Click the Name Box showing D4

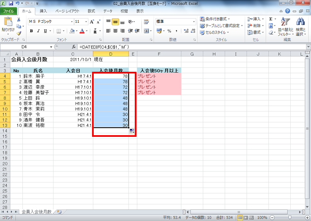tap(25, 47)
